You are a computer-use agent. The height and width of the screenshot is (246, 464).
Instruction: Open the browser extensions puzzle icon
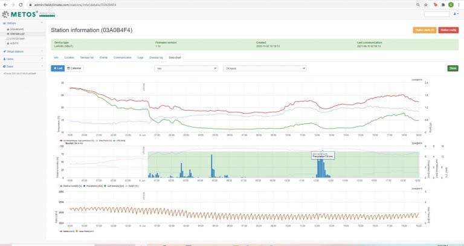[x=442, y=4]
